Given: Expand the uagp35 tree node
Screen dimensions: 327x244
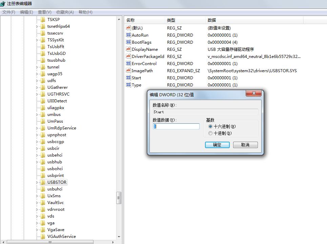Looking at the screenshot, I should click(x=37, y=74).
